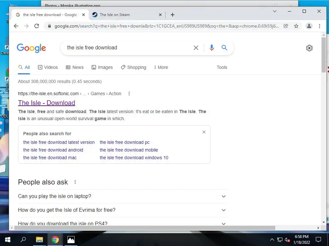
Task: Close 'The Isle on Steam' tab
Action: pos(160,15)
